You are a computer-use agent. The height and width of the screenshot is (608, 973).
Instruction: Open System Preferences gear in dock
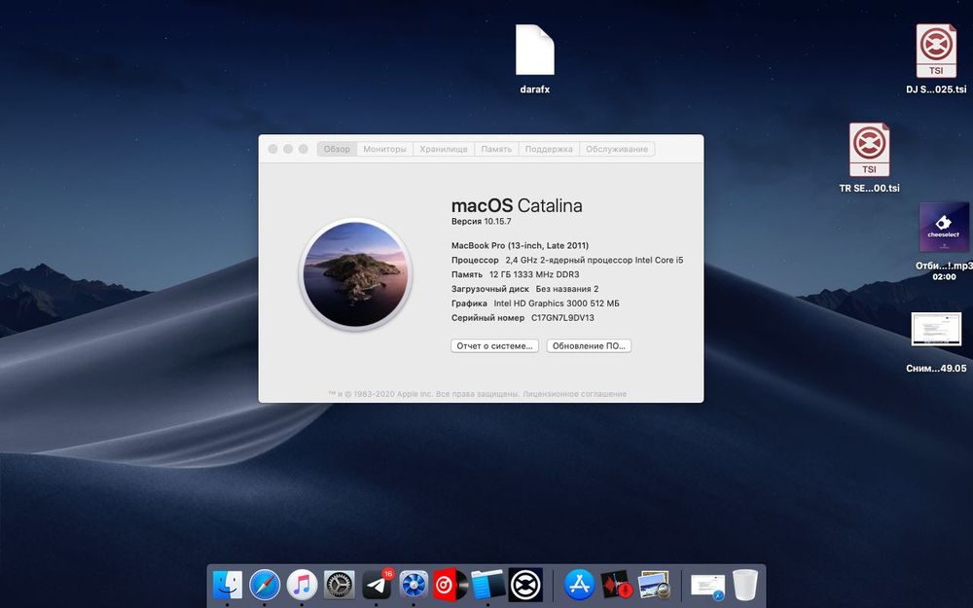pos(340,585)
